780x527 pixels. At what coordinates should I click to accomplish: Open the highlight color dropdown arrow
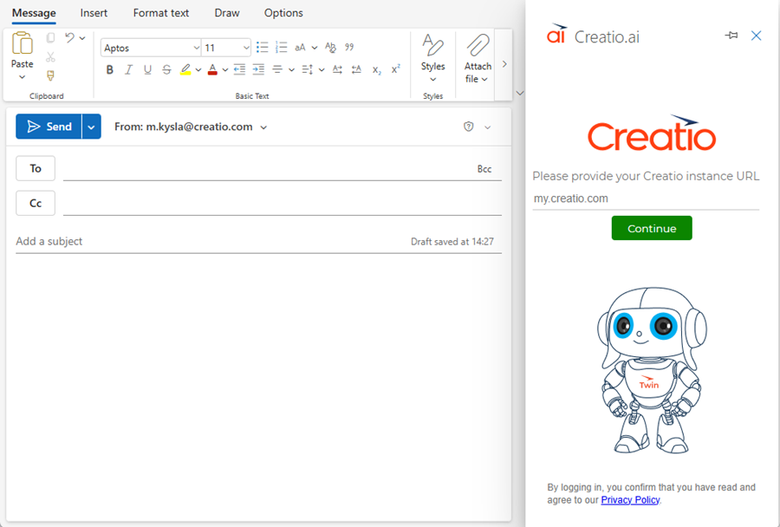pyautogui.click(x=198, y=70)
